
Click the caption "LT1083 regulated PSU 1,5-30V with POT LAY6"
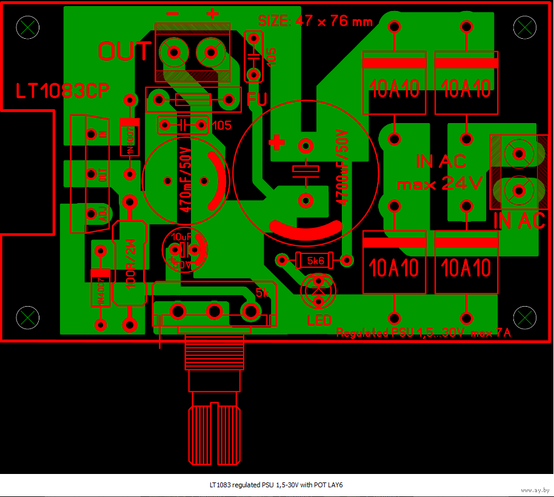(276, 485)
